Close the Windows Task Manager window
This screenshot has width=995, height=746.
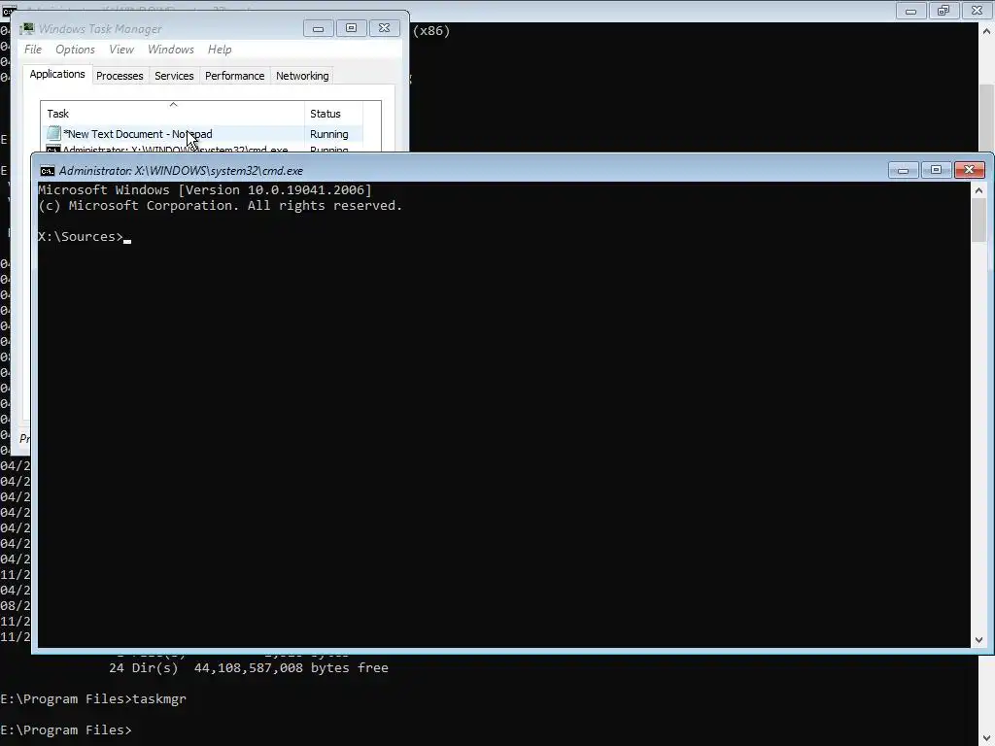coord(384,28)
